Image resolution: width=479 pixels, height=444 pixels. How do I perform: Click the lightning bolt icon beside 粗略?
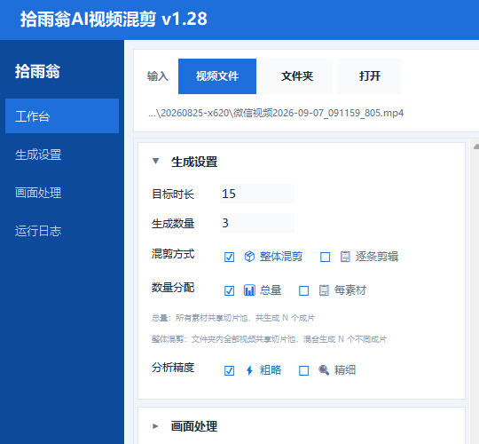249,370
